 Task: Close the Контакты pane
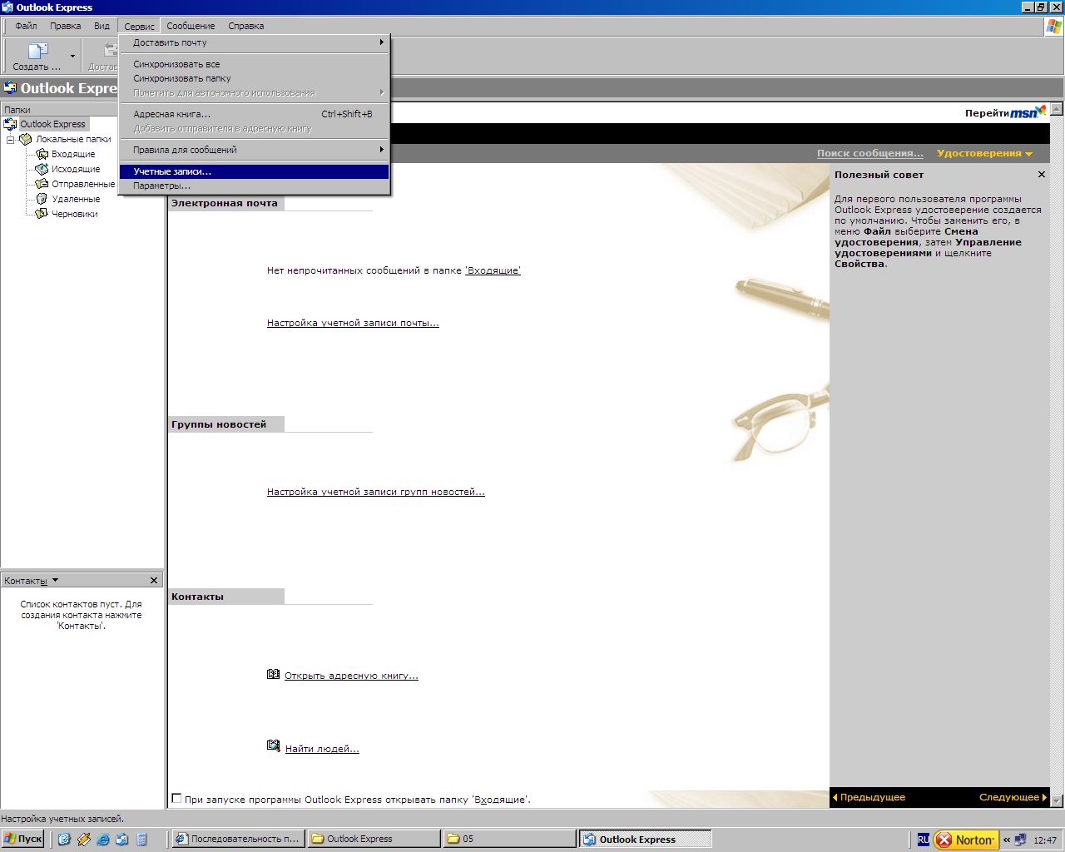point(153,580)
